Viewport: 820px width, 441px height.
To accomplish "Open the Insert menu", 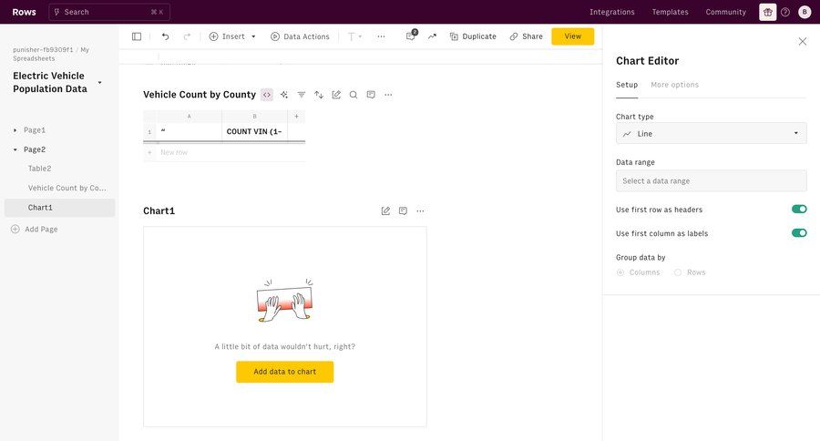I will [x=232, y=36].
